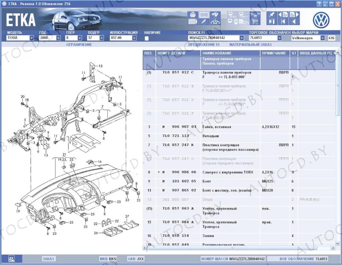The height and width of the screenshot is (265, 342).
Task: Click the printer icon in the toolbar
Action: 193,15
